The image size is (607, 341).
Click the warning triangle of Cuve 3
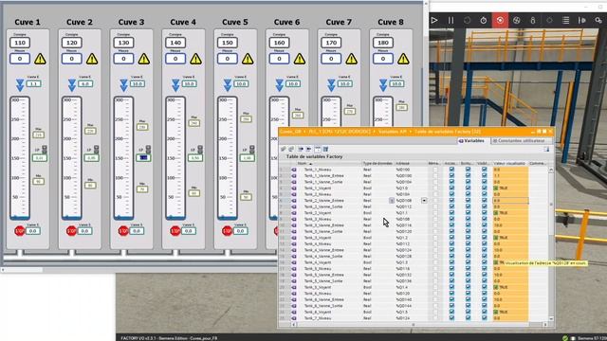pos(144,59)
